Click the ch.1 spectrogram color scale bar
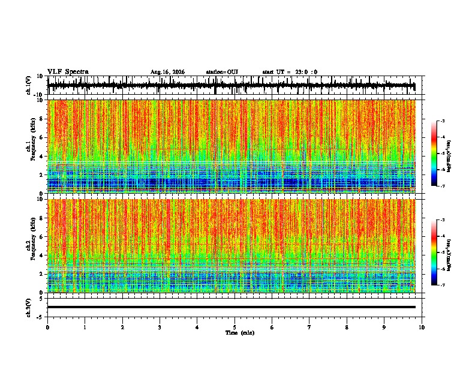 pos(434,154)
